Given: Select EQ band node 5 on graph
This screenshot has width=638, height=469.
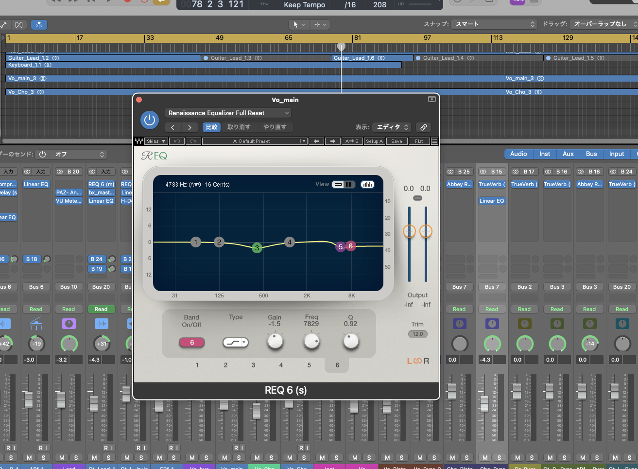Looking at the screenshot, I should point(341,247).
